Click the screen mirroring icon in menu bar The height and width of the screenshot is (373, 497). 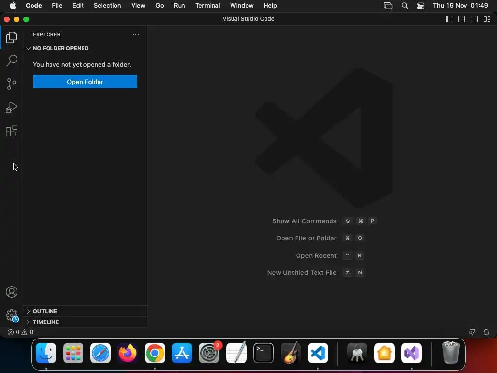pyautogui.click(x=388, y=6)
